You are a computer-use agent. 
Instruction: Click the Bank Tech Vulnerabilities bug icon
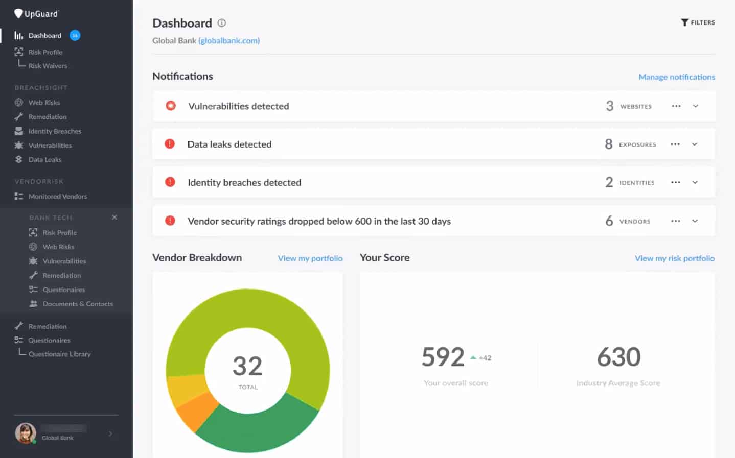[x=33, y=261]
